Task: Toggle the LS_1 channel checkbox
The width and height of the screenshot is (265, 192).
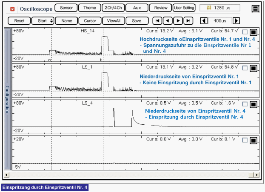Action: (245, 69)
